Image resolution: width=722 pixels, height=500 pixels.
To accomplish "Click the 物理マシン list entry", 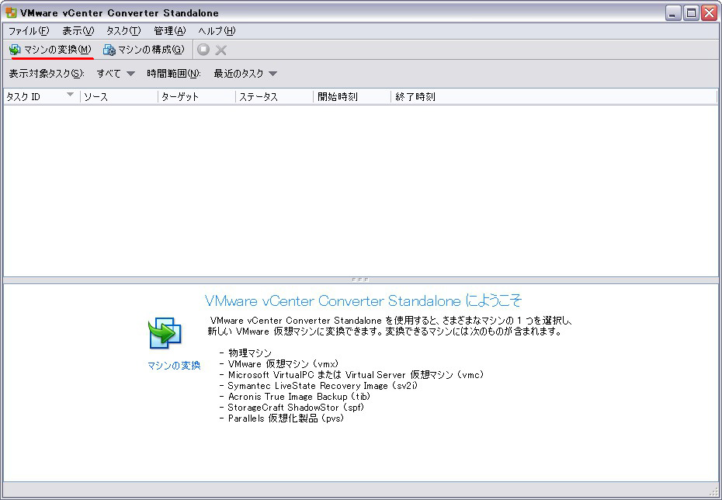I will (x=250, y=353).
